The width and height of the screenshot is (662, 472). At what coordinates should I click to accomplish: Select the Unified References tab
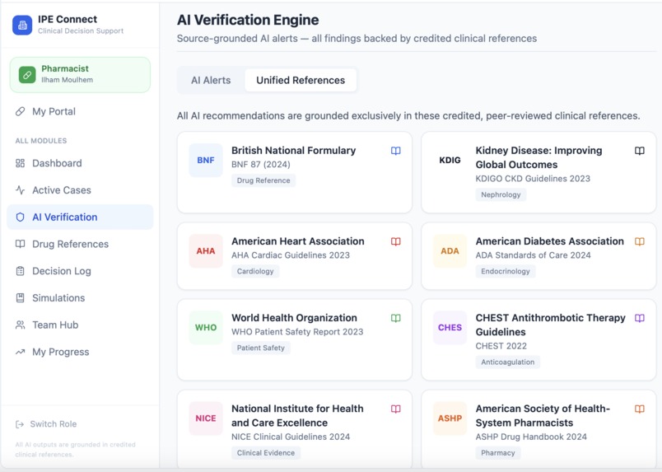[301, 80]
